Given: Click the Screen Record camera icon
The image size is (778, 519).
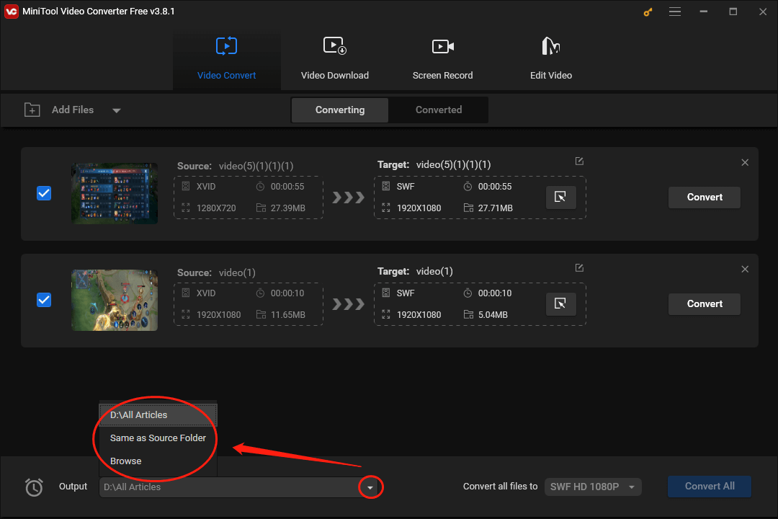Looking at the screenshot, I should click(442, 47).
